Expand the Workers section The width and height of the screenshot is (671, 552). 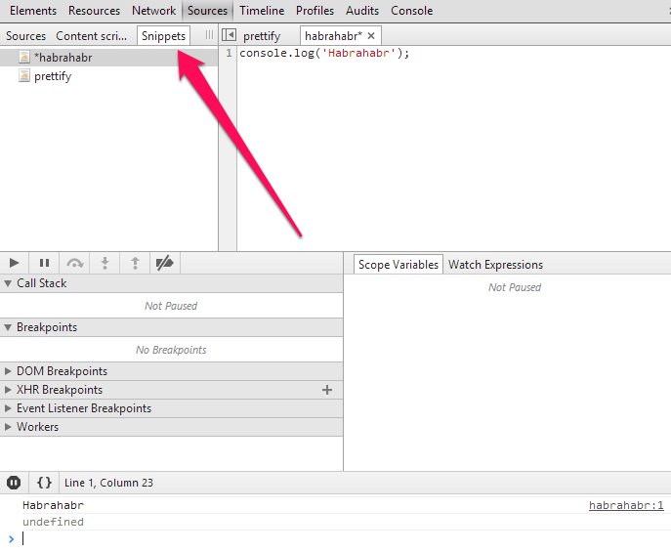click(8, 427)
